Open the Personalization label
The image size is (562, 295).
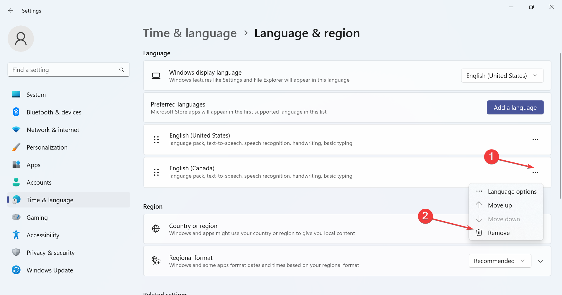click(x=47, y=147)
